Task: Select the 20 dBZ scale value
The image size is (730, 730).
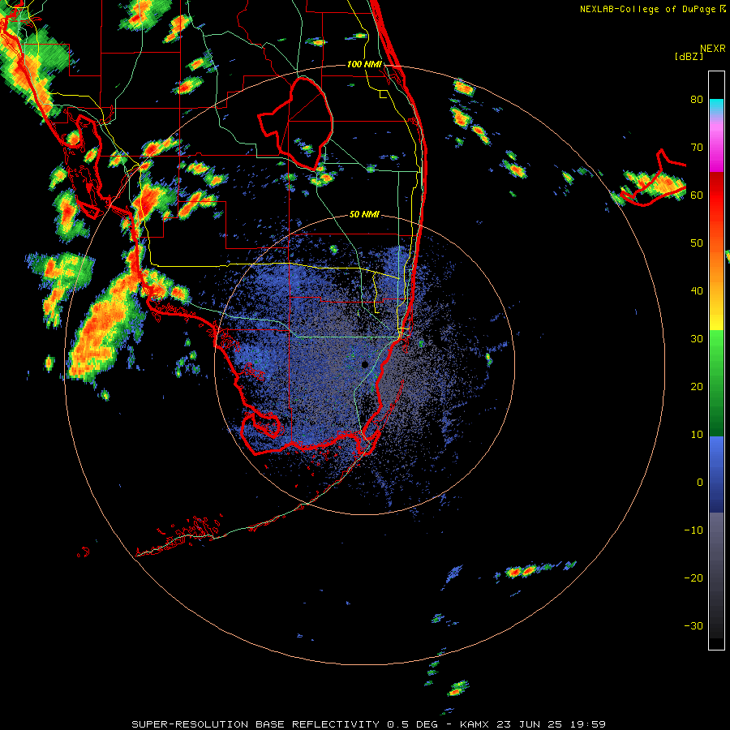Action: (x=697, y=387)
